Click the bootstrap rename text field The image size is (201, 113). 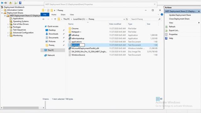point(78,45)
